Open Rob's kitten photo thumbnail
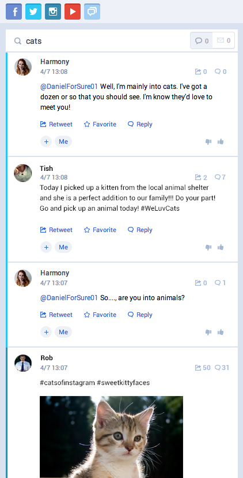This screenshot has height=478, width=243. click(x=111, y=437)
